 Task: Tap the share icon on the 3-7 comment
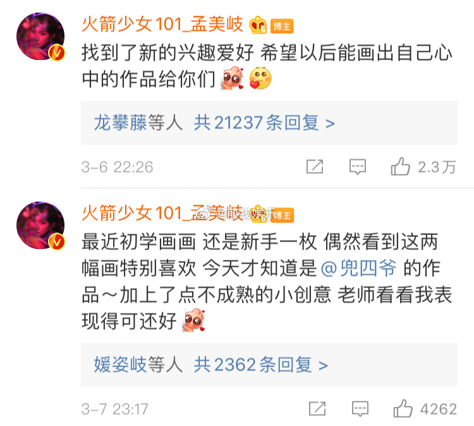pos(317,408)
